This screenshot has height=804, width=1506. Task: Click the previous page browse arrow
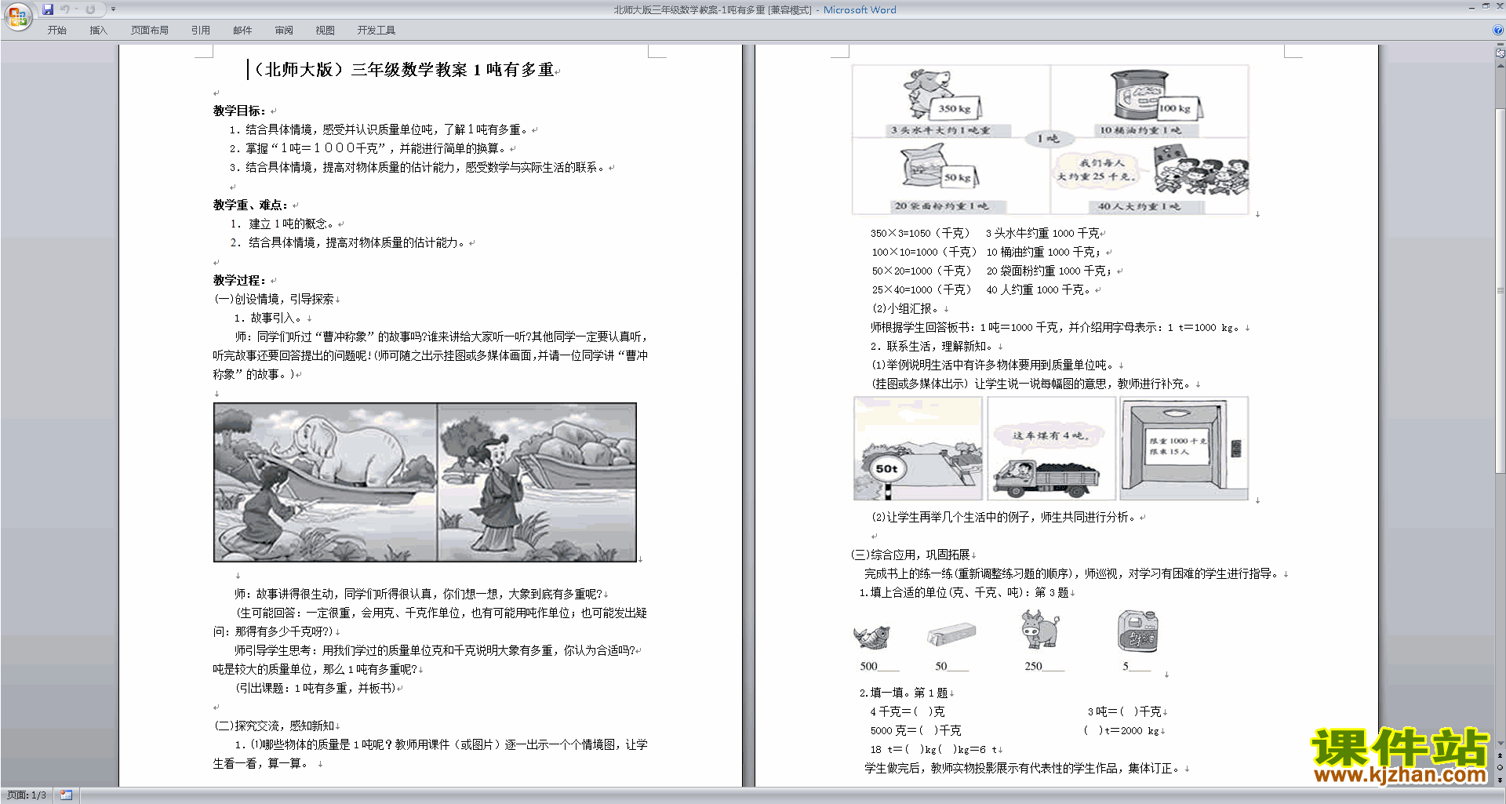click(x=1500, y=755)
